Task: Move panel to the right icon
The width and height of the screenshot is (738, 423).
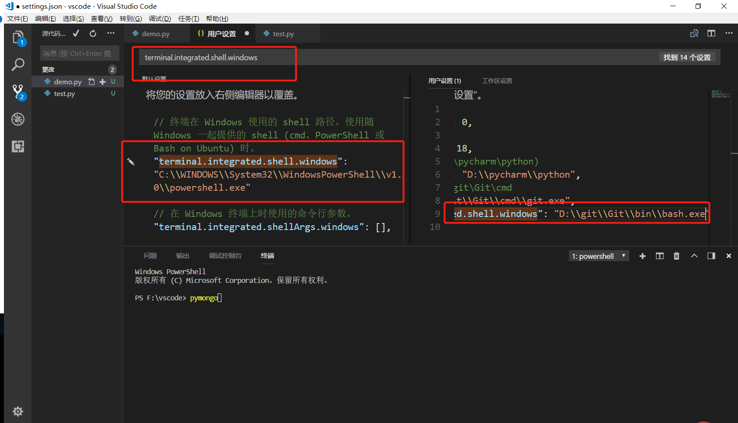Action: pyautogui.click(x=711, y=256)
